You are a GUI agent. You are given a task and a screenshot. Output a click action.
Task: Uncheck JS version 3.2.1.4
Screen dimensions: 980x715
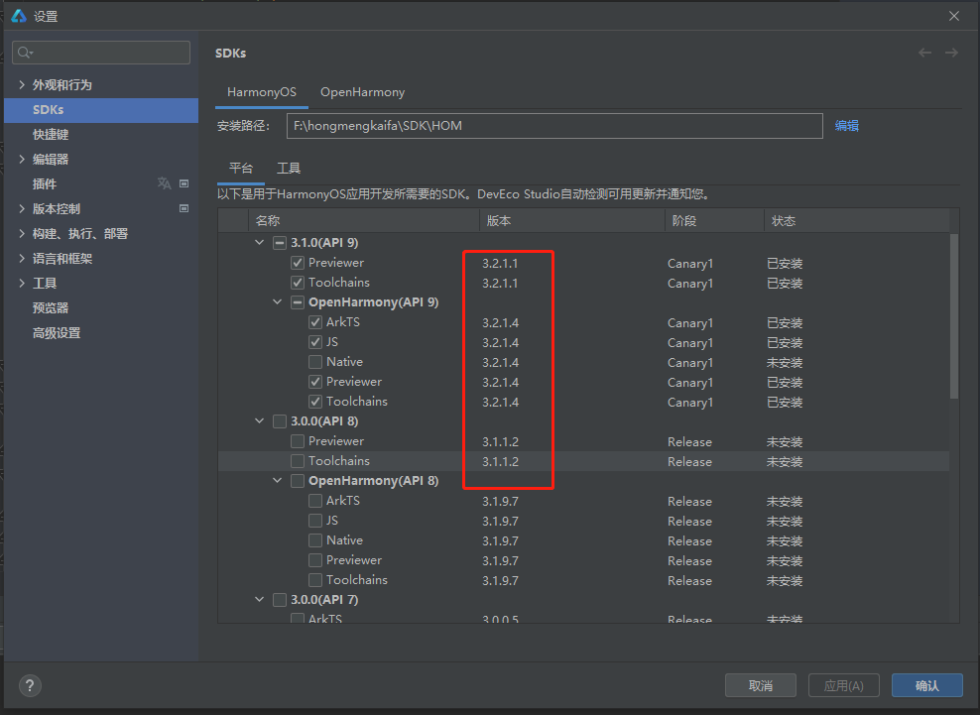pyautogui.click(x=315, y=342)
